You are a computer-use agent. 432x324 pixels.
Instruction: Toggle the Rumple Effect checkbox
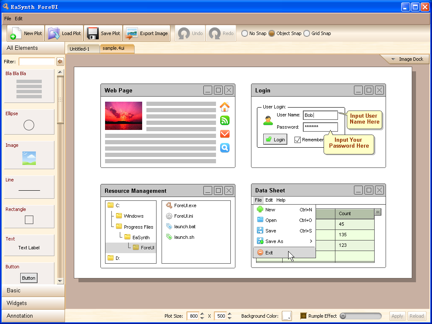[303, 316]
